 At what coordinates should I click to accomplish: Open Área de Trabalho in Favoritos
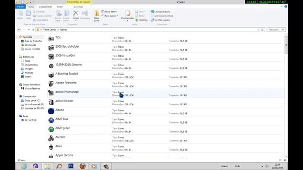[x=33, y=41]
